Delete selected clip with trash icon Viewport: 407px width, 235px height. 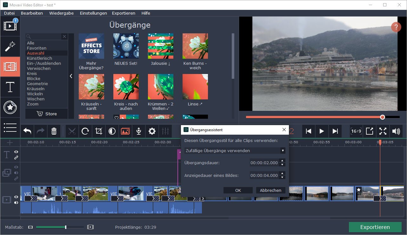(54, 131)
